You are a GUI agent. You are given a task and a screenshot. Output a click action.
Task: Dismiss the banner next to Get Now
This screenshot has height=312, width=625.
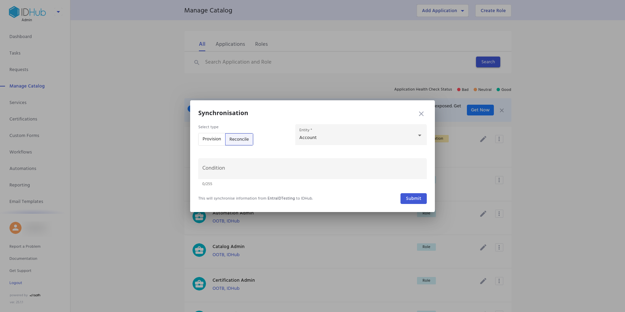click(x=502, y=110)
